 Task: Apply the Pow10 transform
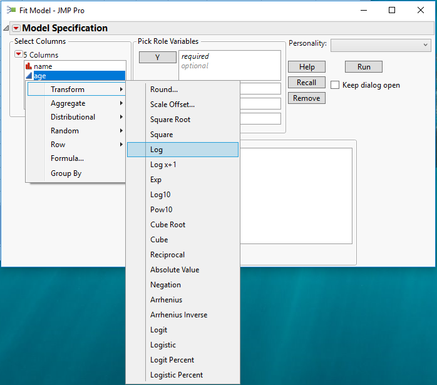pyautogui.click(x=183, y=210)
